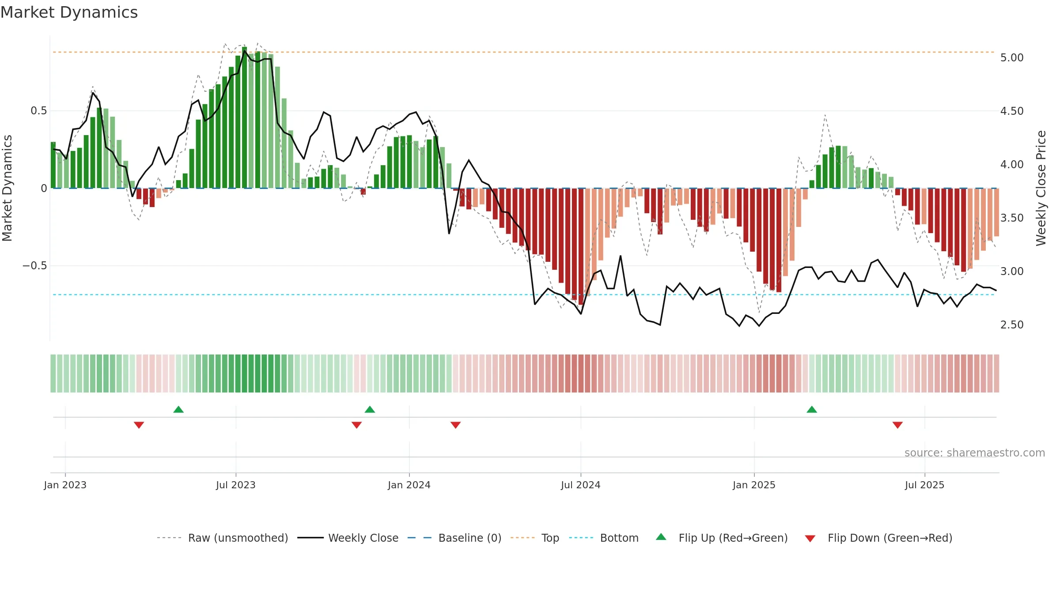The height and width of the screenshot is (596, 1060).
Task: Toggle the Bottom legend entry
Action: coord(604,538)
